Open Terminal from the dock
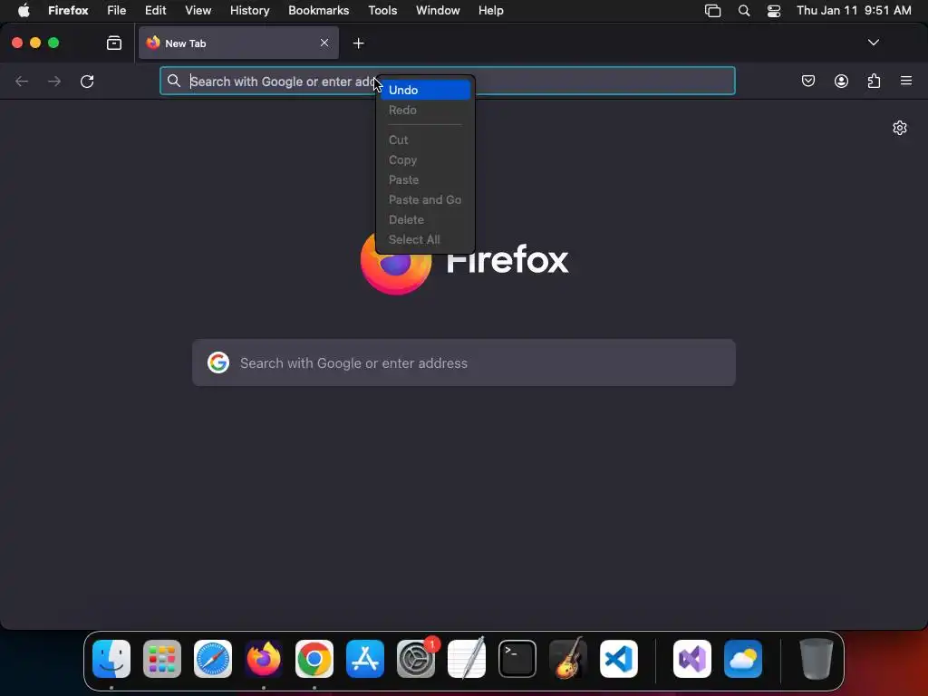This screenshot has width=928, height=696. [517, 659]
